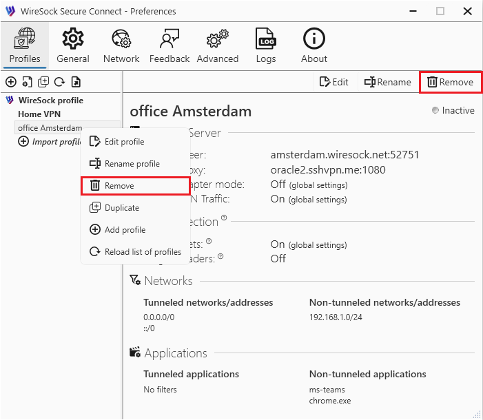
Task: Choose Add profile from context menu
Action: (x=135, y=230)
